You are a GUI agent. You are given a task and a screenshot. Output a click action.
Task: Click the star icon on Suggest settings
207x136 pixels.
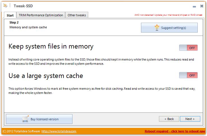click(157, 27)
